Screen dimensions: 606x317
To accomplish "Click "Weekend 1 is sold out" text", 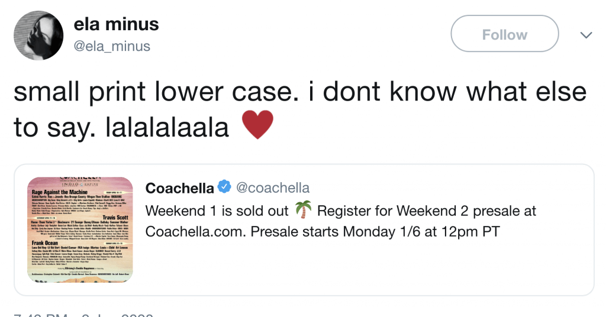I will (217, 211).
